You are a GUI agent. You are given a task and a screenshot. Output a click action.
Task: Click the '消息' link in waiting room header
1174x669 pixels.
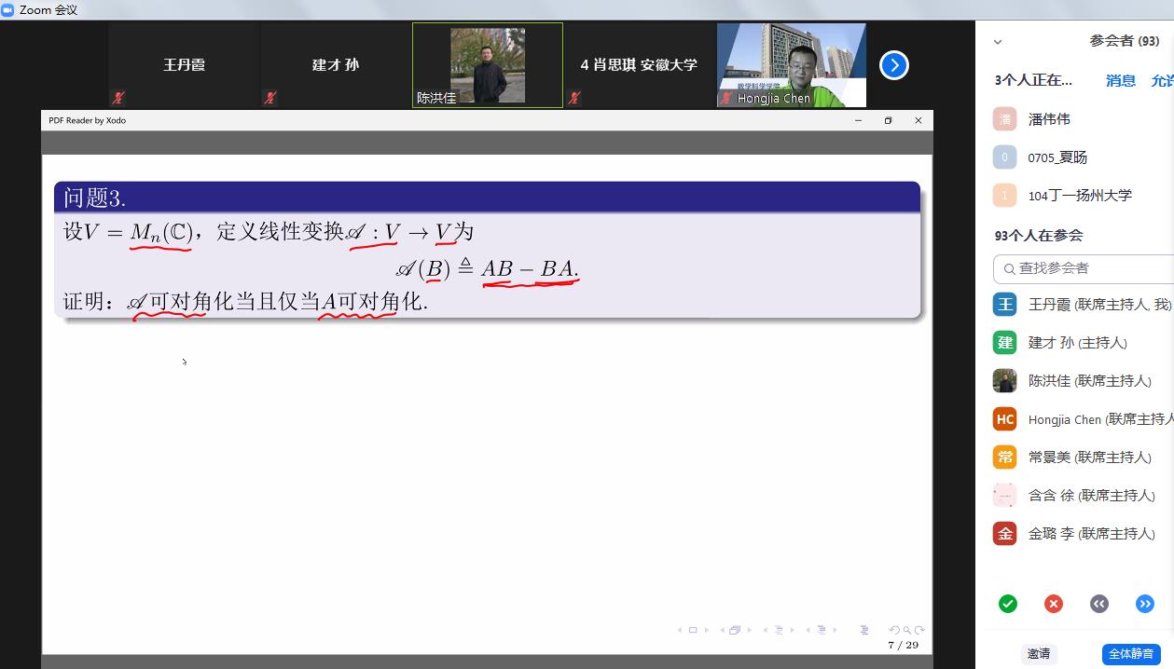[x=1120, y=80]
